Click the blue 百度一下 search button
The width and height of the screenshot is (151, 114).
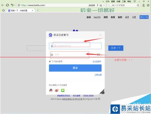point(116,48)
